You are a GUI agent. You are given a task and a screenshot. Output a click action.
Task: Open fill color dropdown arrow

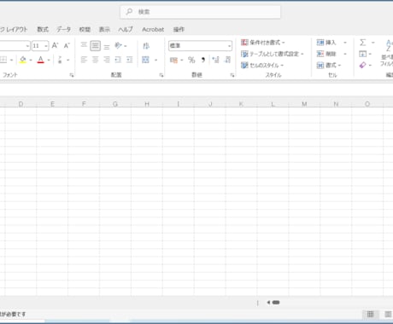31,60
